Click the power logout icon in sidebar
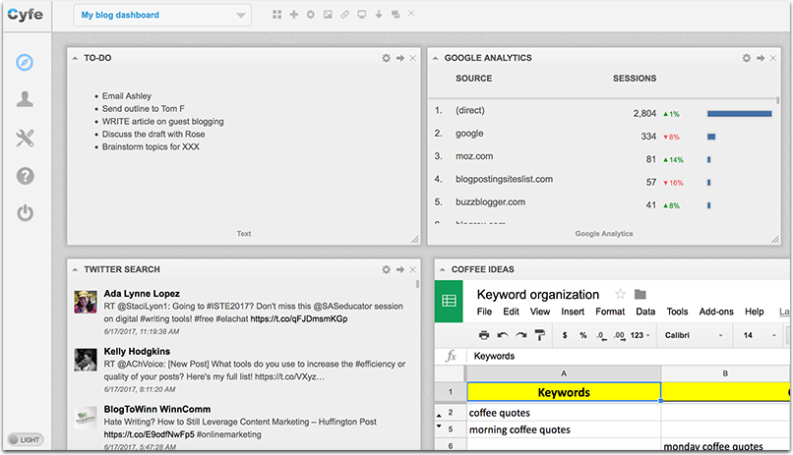Image resolution: width=793 pixels, height=455 pixels. (26, 213)
